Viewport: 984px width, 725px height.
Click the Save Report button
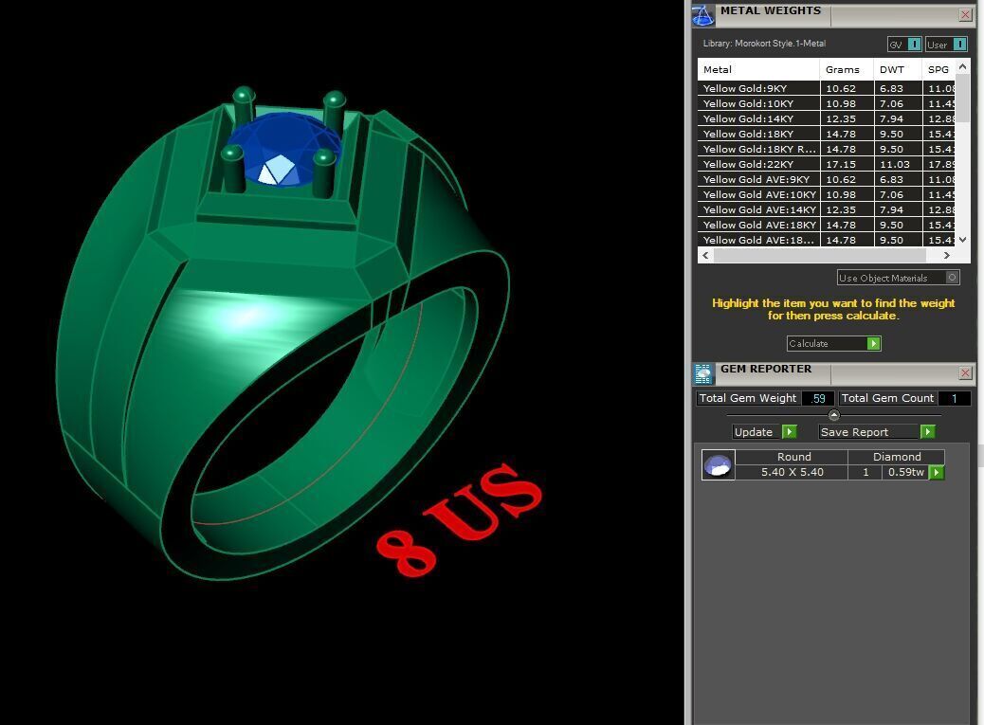869,432
